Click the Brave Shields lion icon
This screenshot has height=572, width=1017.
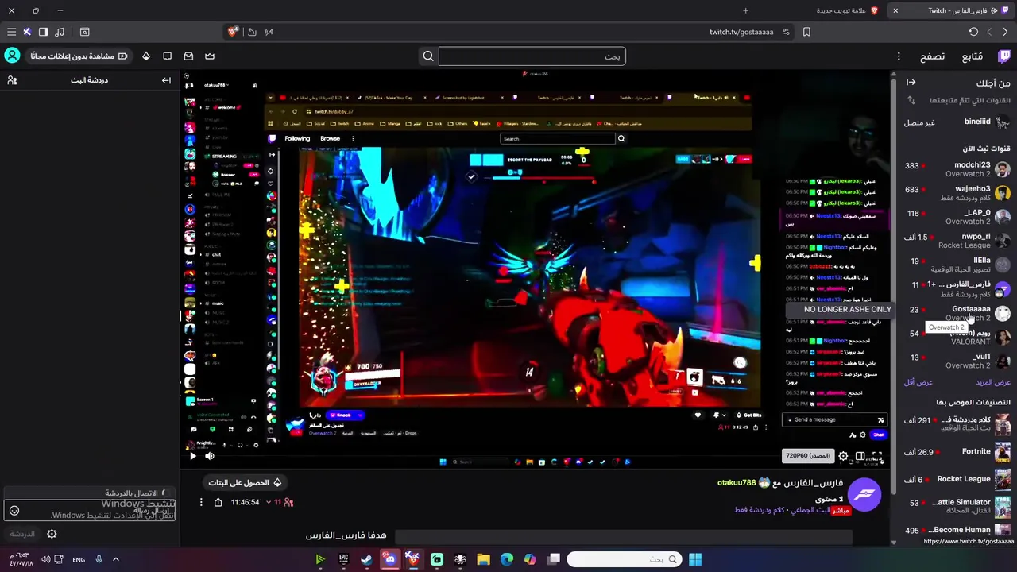tap(233, 32)
